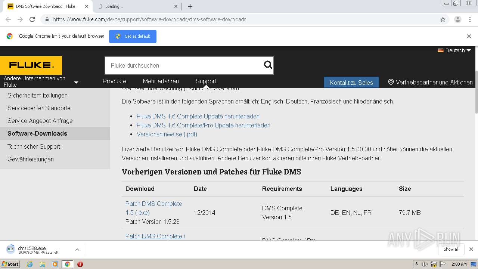
Task: Click the volume icon in system tray
Action: tap(425, 264)
